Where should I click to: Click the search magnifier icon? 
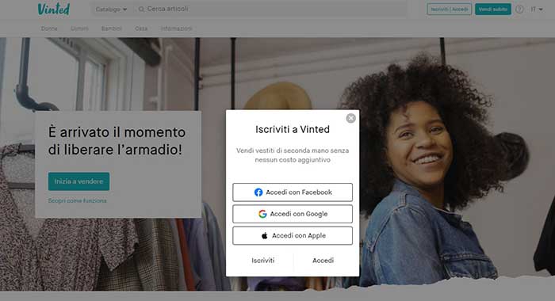[x=141, y=10]
